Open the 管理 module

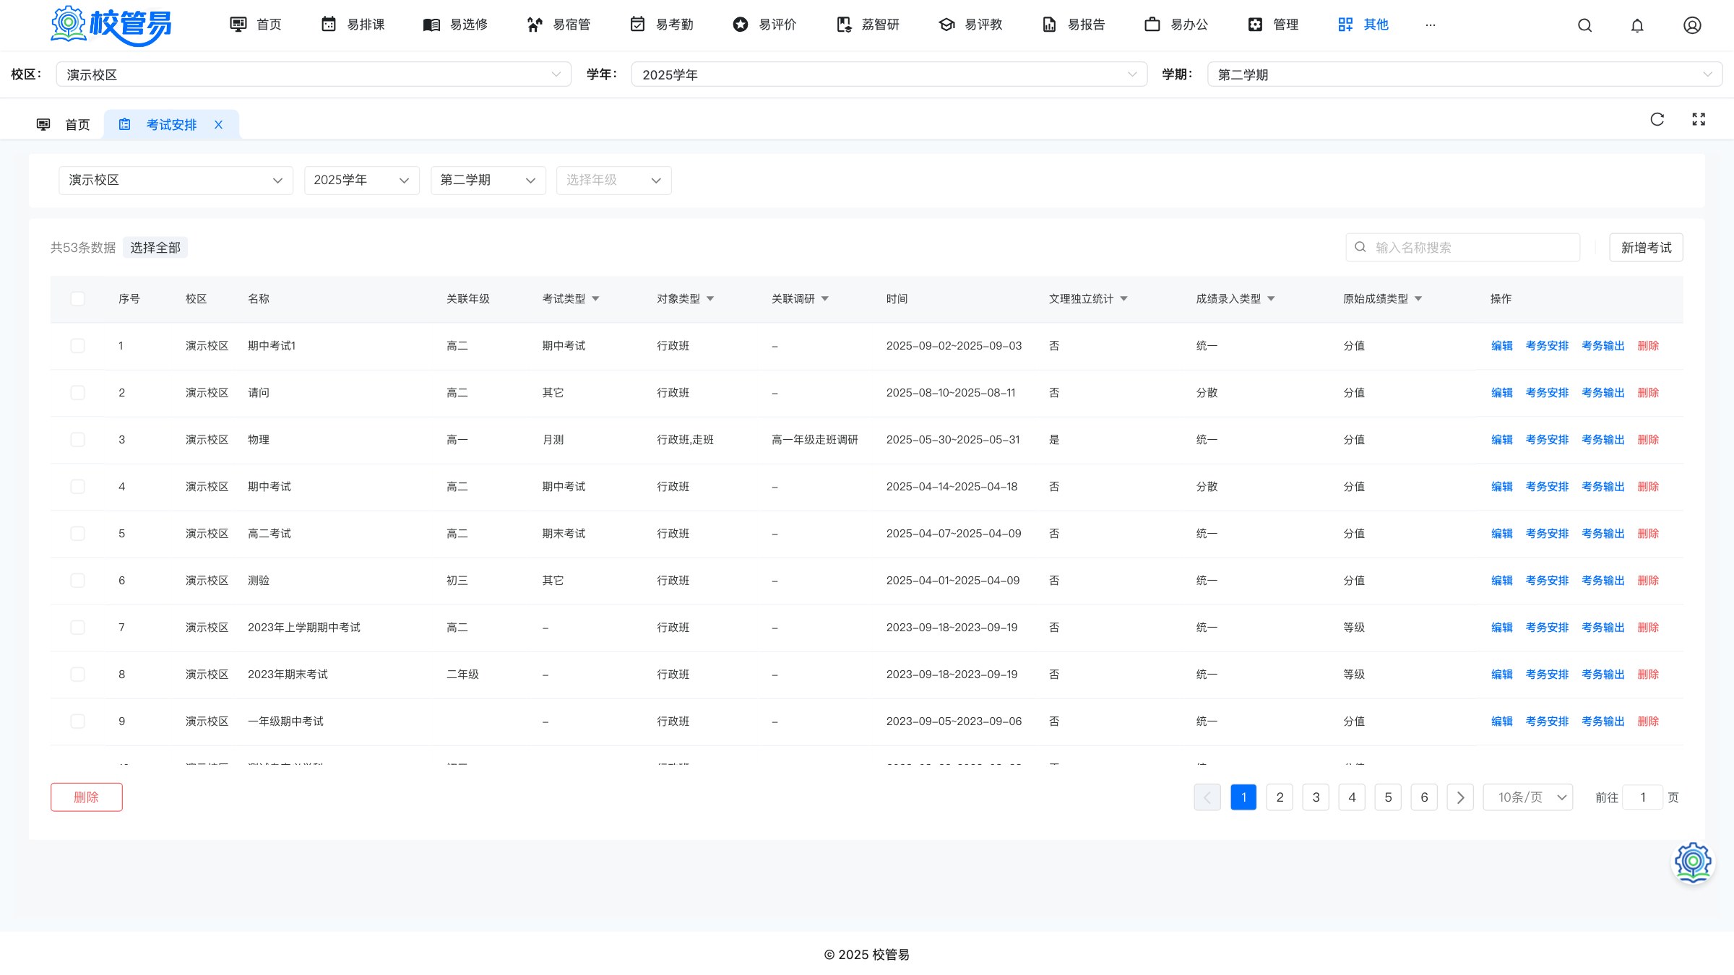point(1273,25)
